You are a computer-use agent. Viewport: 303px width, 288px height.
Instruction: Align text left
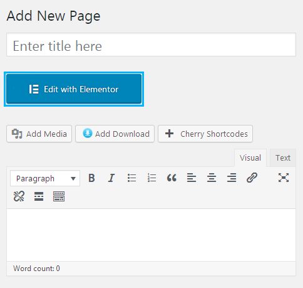pyautogui.click(x=192, y=178)
